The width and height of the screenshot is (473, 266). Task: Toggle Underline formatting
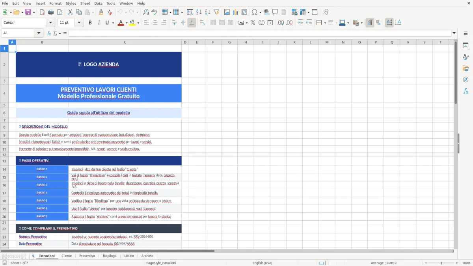point(107,23)
